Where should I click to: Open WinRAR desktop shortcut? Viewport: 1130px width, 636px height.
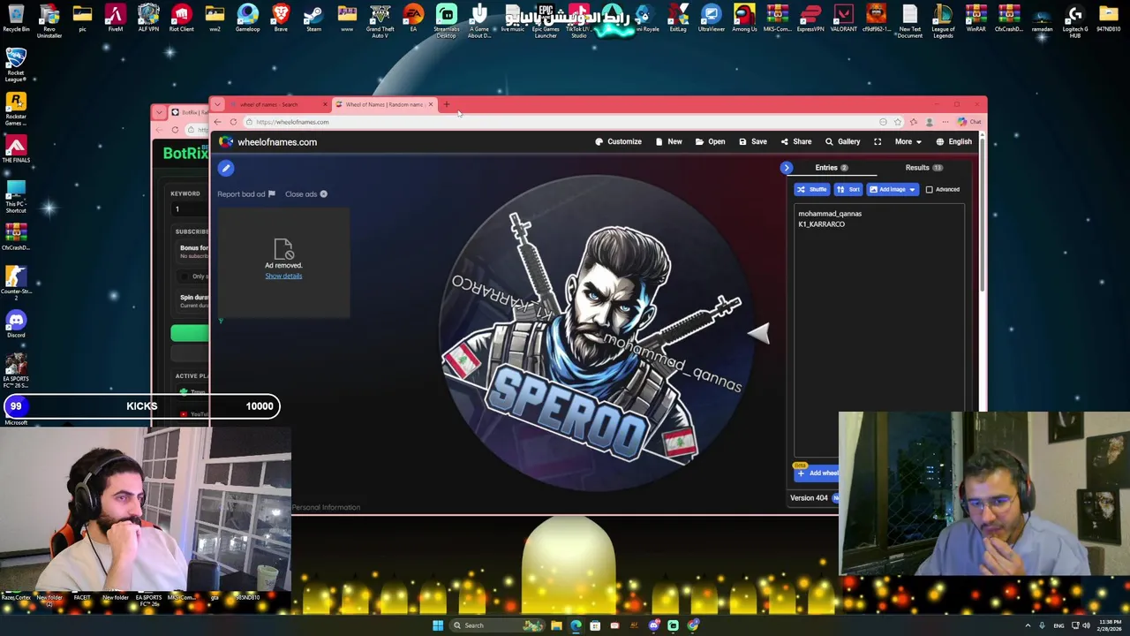click(x=976, y=19)
